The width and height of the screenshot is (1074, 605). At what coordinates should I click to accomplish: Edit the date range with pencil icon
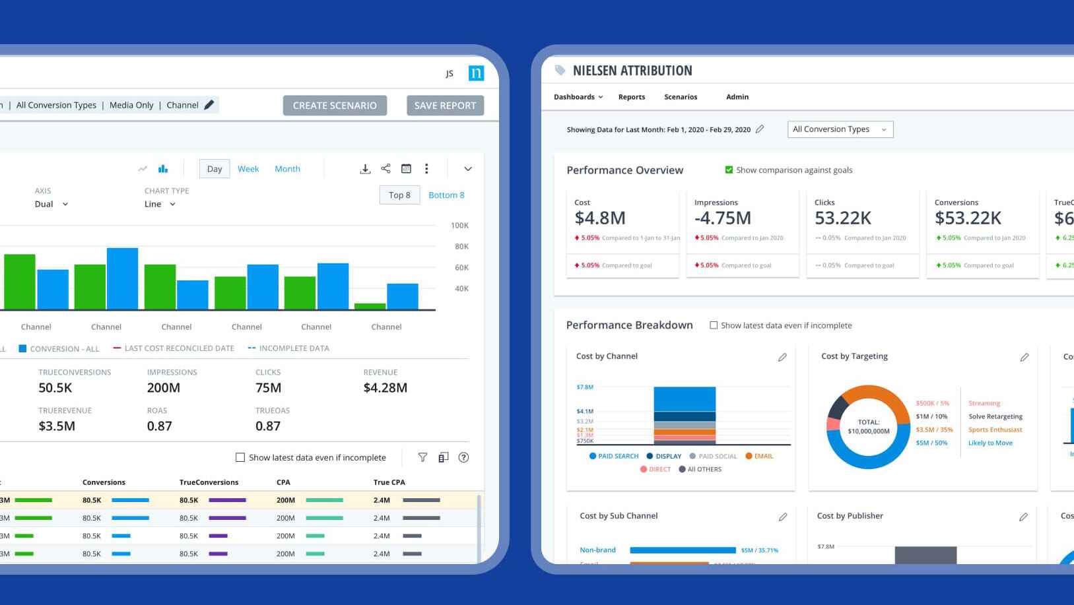[760, 129]
